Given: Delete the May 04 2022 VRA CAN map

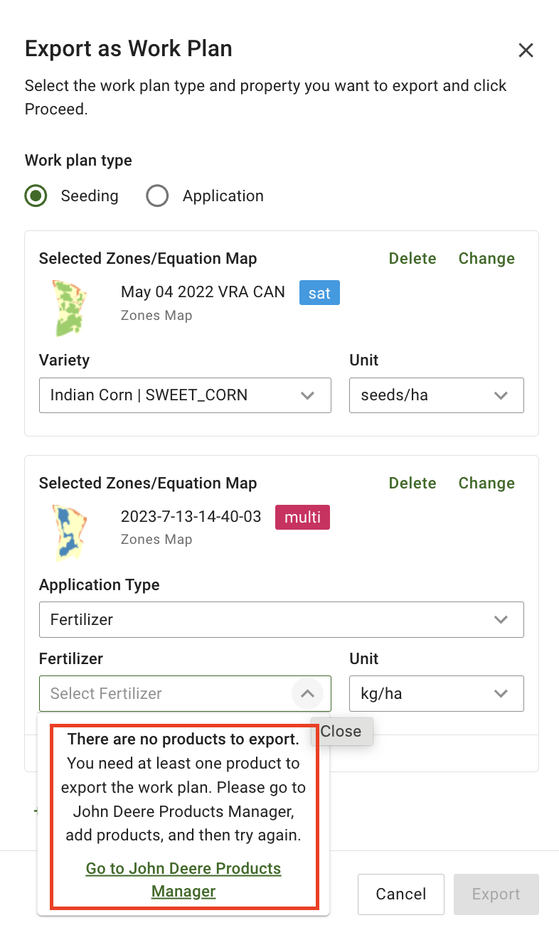Looking at the screenshot, I should pos(412,259).
